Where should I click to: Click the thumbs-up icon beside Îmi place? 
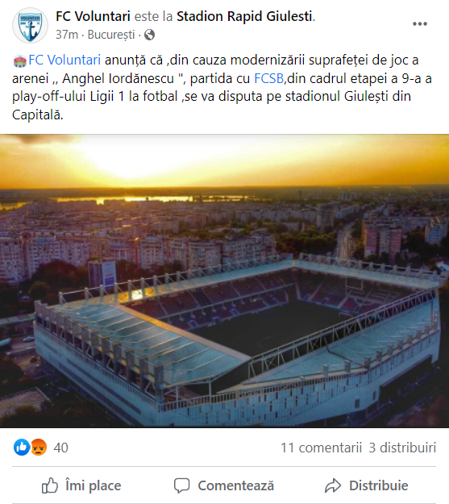click(50, 485)
